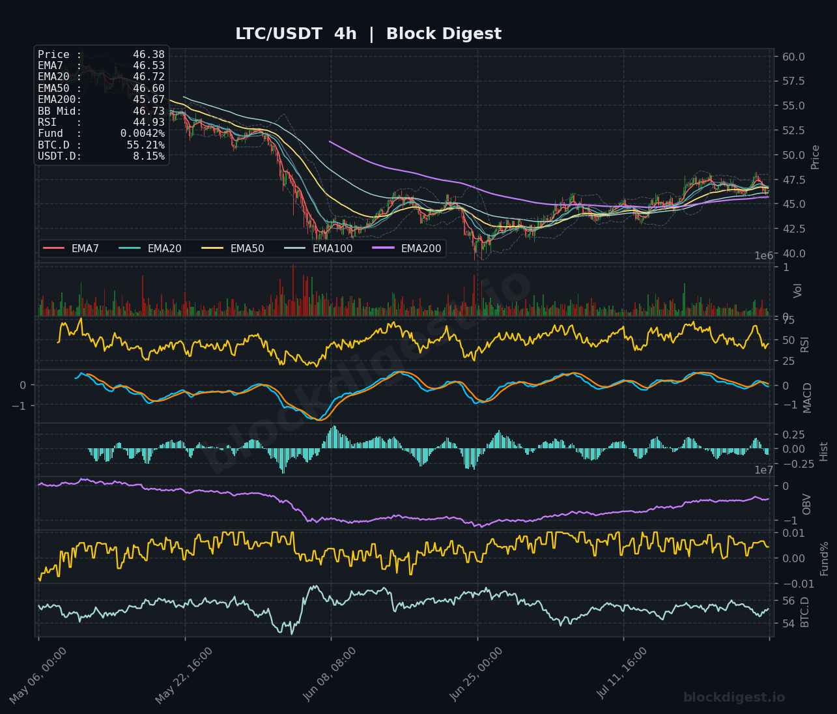Click the 60.0 price tick label
This screenshot has width=837, height=714.
(x=793, y=57)
